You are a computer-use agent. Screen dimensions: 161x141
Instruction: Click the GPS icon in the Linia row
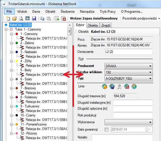pyautogui.click(x=119, y=86)
